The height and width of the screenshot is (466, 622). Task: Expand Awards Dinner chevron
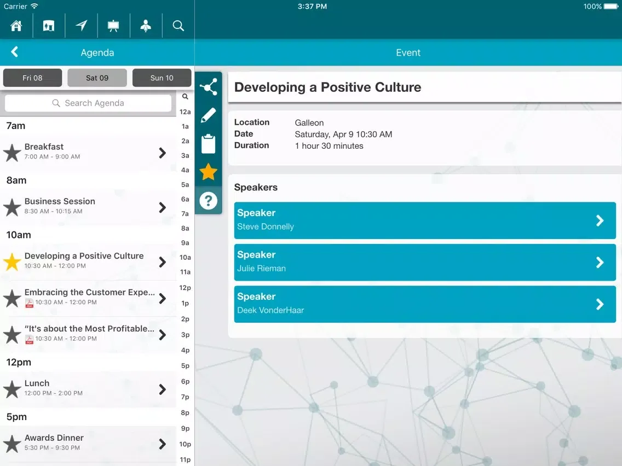coord(162,444)
